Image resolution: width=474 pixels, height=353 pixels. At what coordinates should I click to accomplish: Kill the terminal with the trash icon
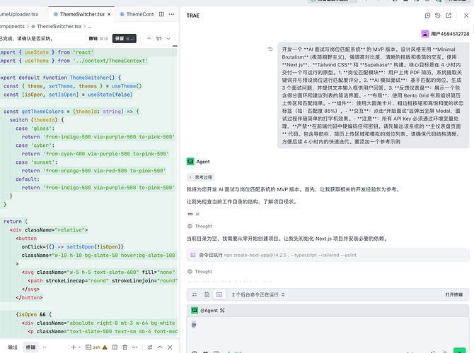pos(125,347)
